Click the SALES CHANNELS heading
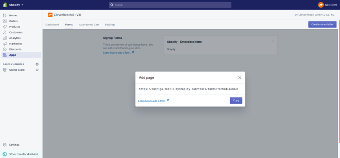Viewport: 340px width, 158px height. point(13,64)
